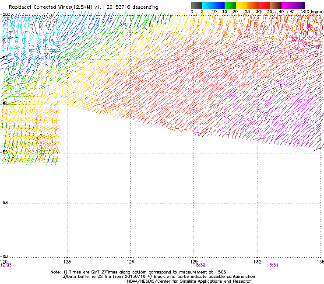Click the '-58' latitude axis label

4,203
